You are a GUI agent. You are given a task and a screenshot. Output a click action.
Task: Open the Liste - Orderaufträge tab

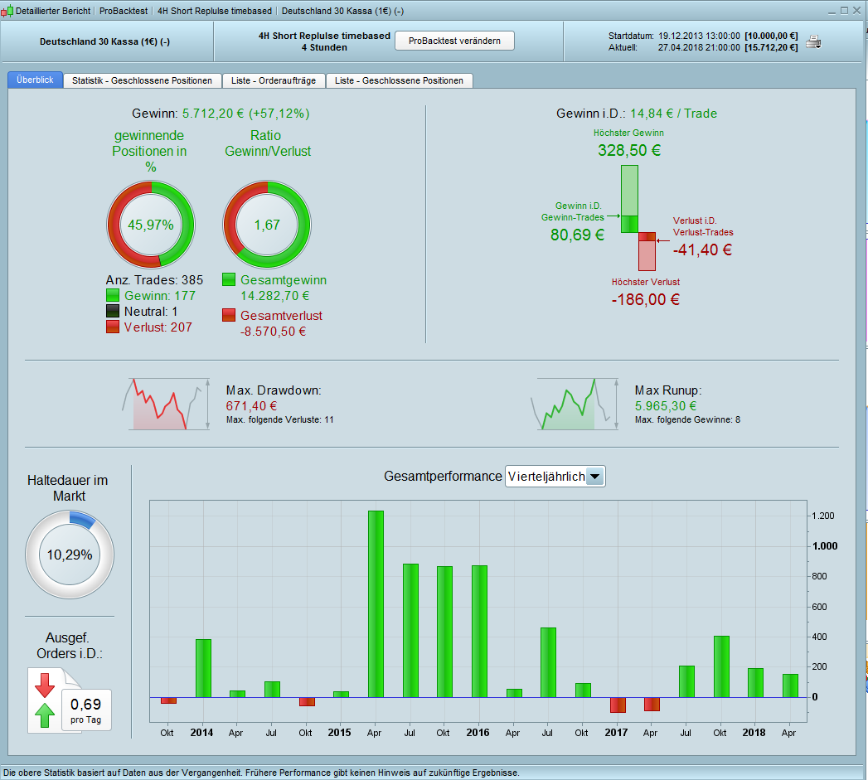[x=274, y=81]
